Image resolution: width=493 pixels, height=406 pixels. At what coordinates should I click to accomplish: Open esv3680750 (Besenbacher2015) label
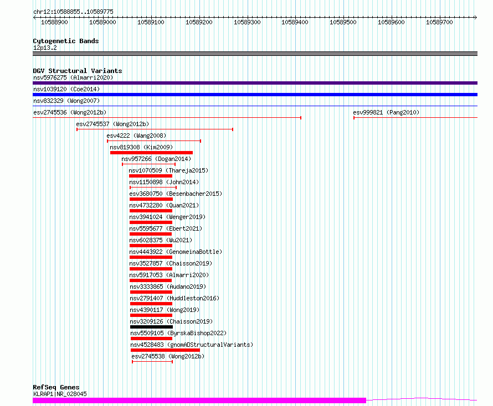(176, 194)
